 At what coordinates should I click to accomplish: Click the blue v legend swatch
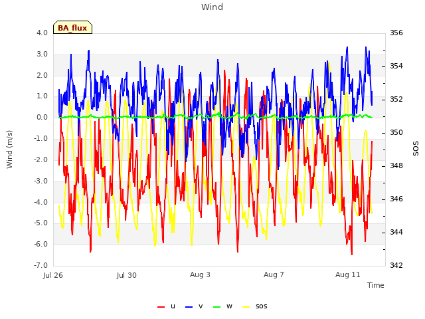coord(189,307)
